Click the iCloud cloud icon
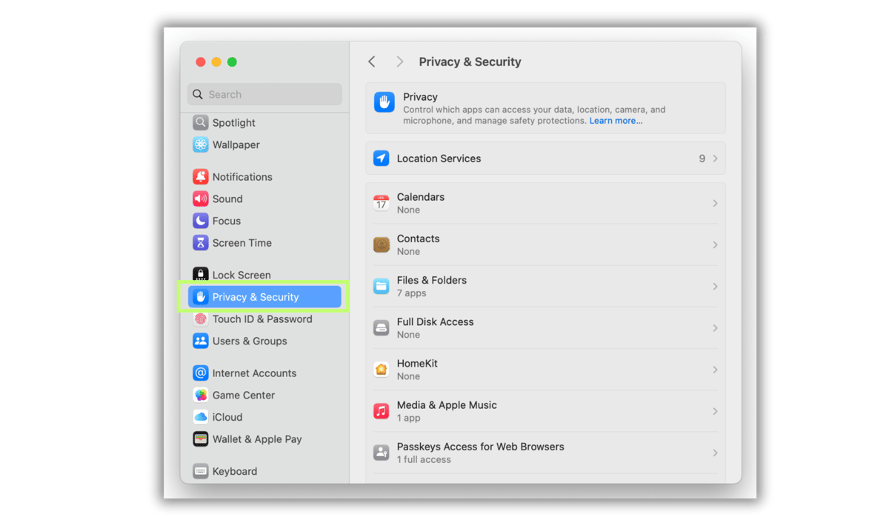The height and width of the screenshot is (517, 889). point(200,417)
